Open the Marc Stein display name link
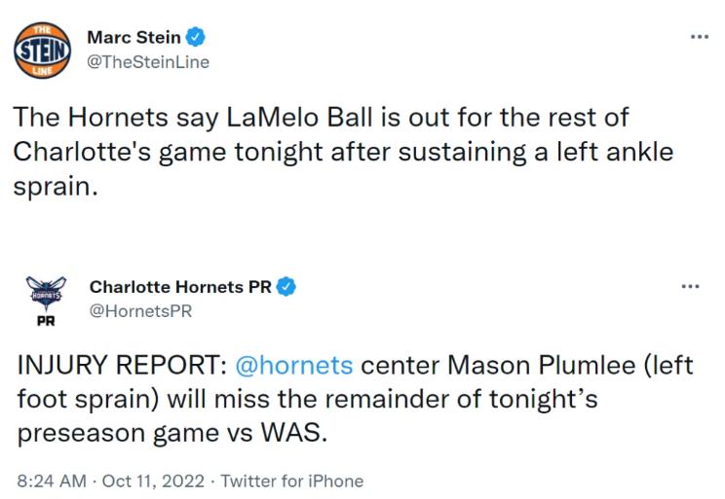Image resolution: width=725 pixels, height=499 pixels. [x=134, y=39]
